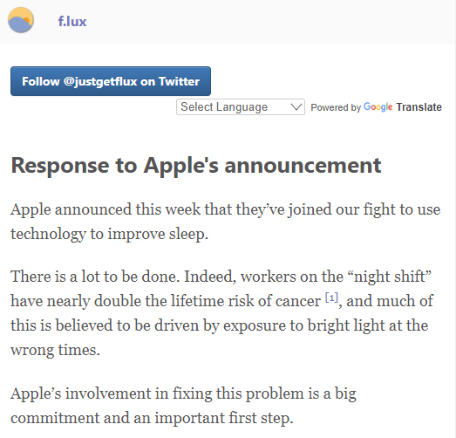
Task: Click the phrase technology to improve sleep
Action: (109, 234)
